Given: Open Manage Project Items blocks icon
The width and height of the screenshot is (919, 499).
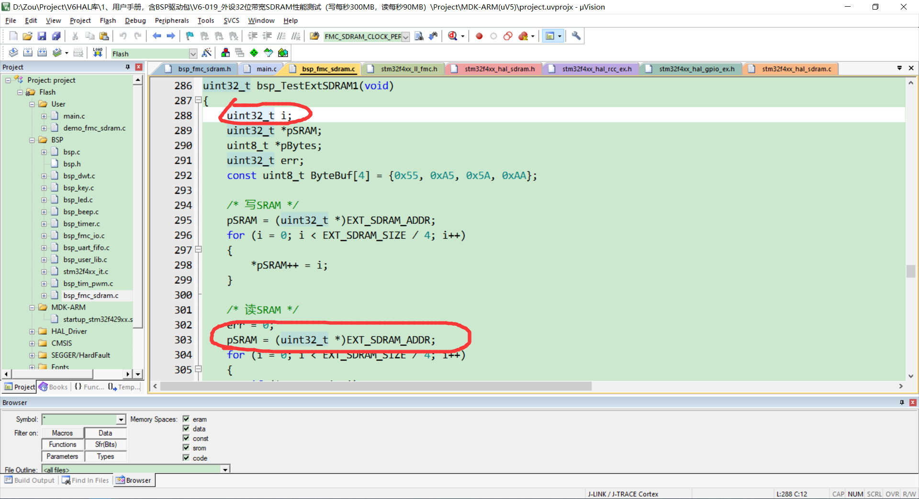Looking at the screenshot, I should 225,53.
